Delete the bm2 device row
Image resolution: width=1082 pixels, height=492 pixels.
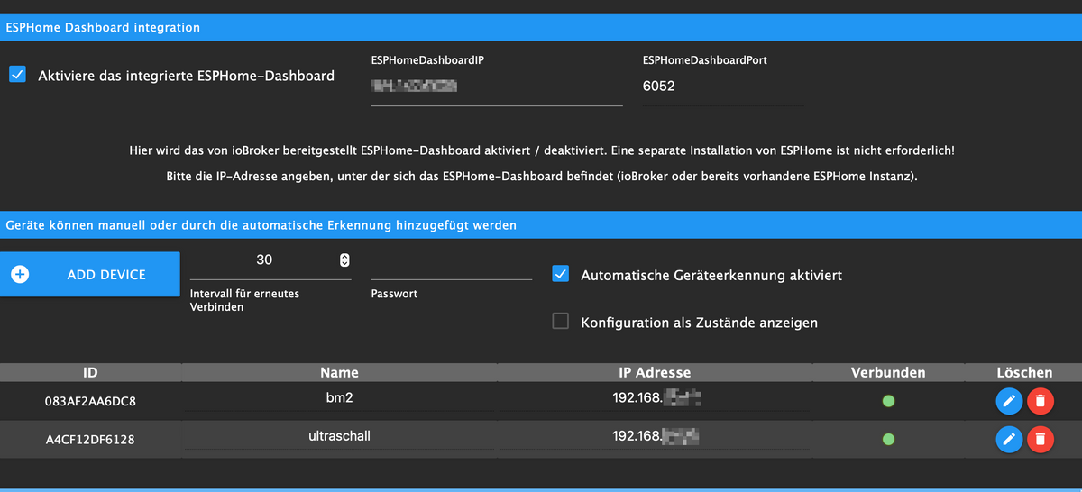[x=1041, y=400]
